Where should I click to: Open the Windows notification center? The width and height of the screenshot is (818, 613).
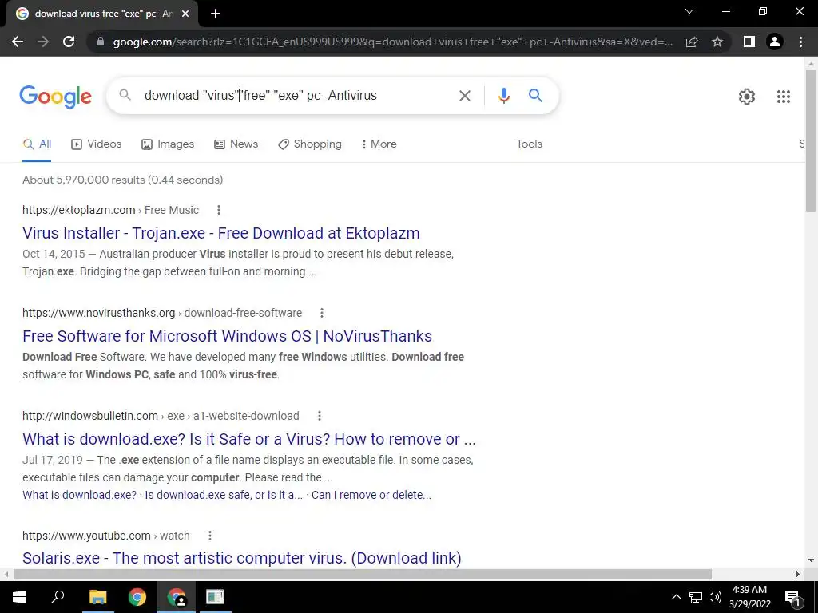point(792,598)
